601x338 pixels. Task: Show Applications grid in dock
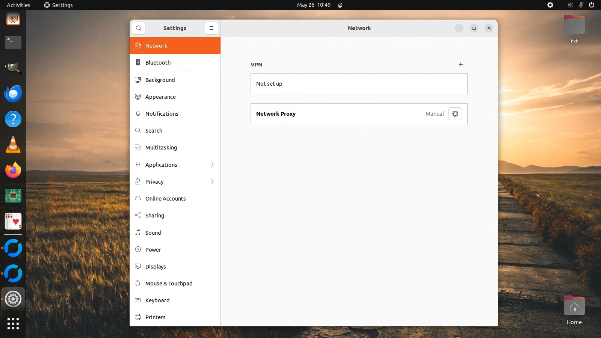[x=13, y=324]
